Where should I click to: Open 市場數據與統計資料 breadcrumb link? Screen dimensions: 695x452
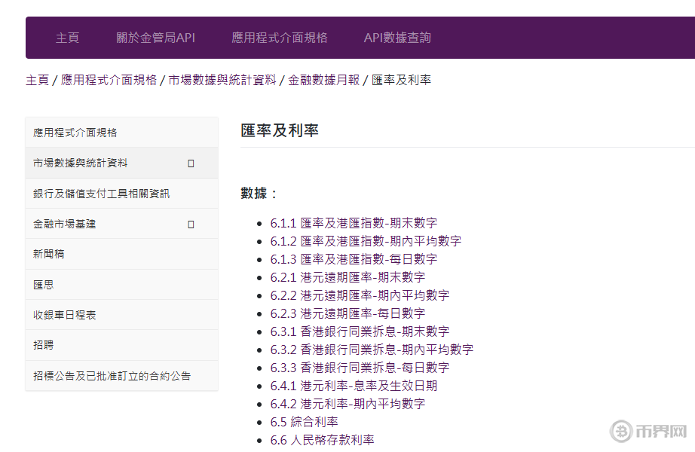pos(222,80)
